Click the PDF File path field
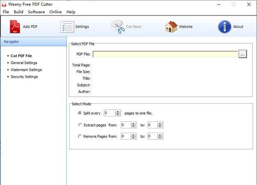 pos(165,54)
